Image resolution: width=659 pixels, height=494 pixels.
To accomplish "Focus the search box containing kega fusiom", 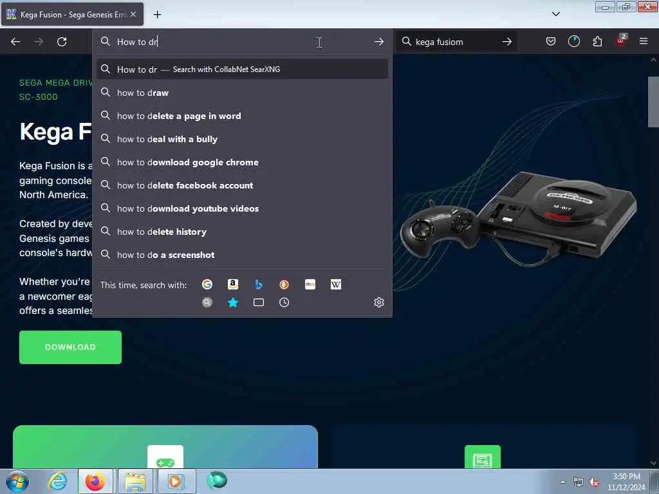I will tap(456, 42).
